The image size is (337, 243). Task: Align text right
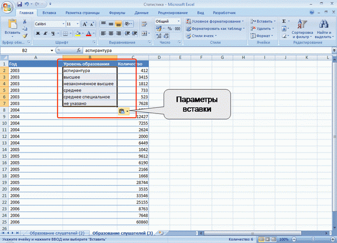coord(118,33)
